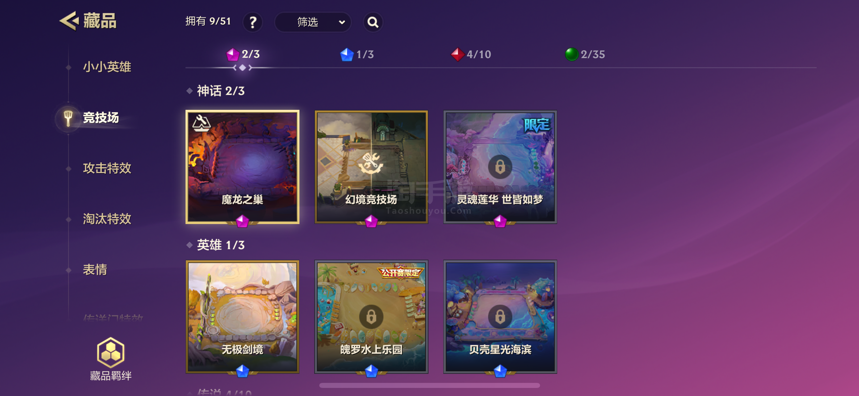Open the 淘汰特效 category
Image resolution: width=859 pixels, height=396 pixels.
tap(107, 219)
